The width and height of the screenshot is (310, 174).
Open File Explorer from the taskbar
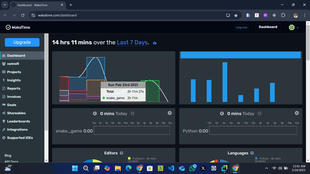click(118, 168)
